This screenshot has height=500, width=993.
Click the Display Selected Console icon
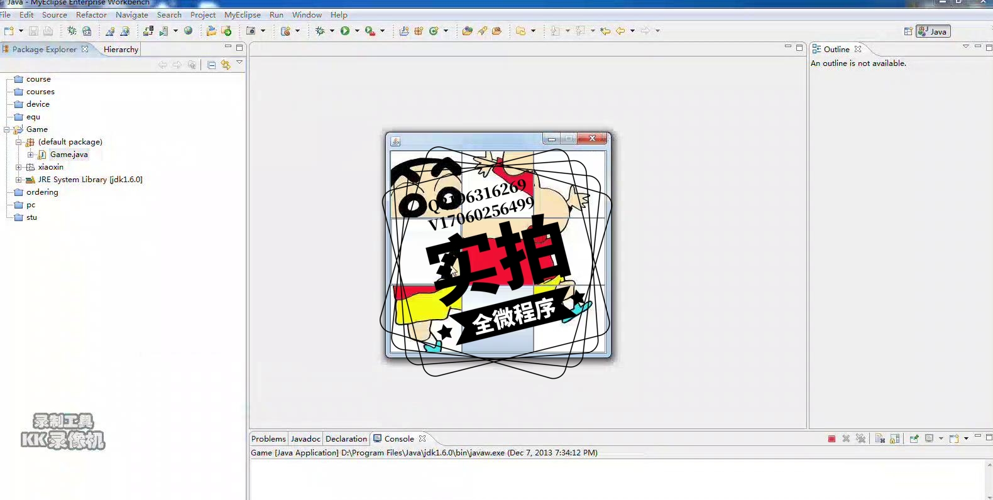pyautogui.click(x=929, y=438)
